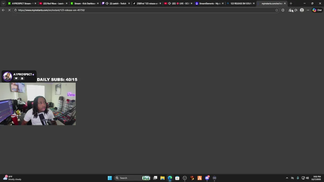Open the Stream - Kick Dashboard tab
The image size is (324, 182).
[x=85, y=4]
